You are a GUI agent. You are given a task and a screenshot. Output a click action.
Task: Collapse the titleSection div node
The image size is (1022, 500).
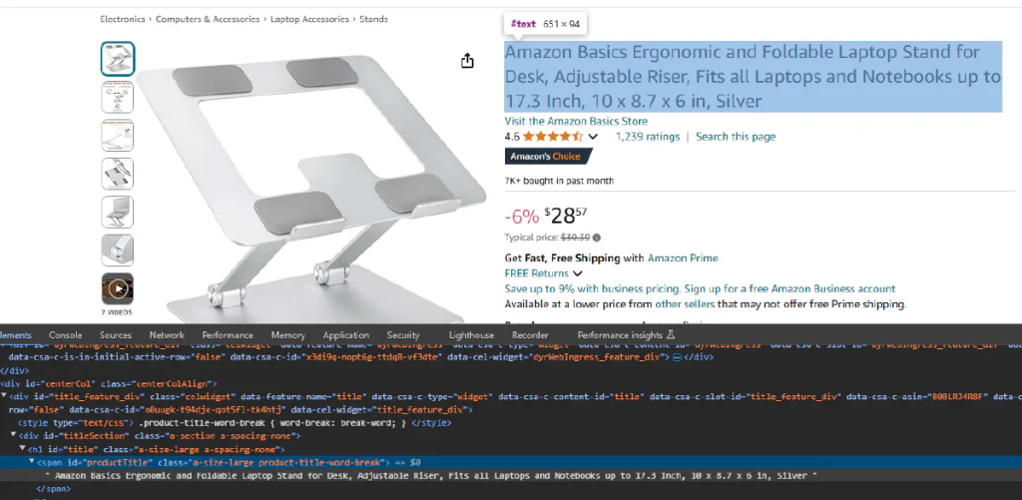click(x=14, y=435)
